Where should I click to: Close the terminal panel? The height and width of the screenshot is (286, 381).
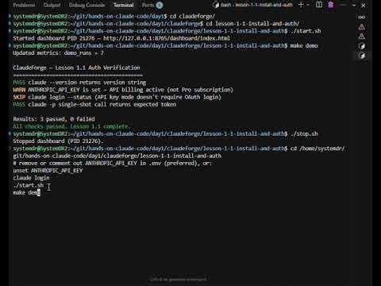pos(364,5)
